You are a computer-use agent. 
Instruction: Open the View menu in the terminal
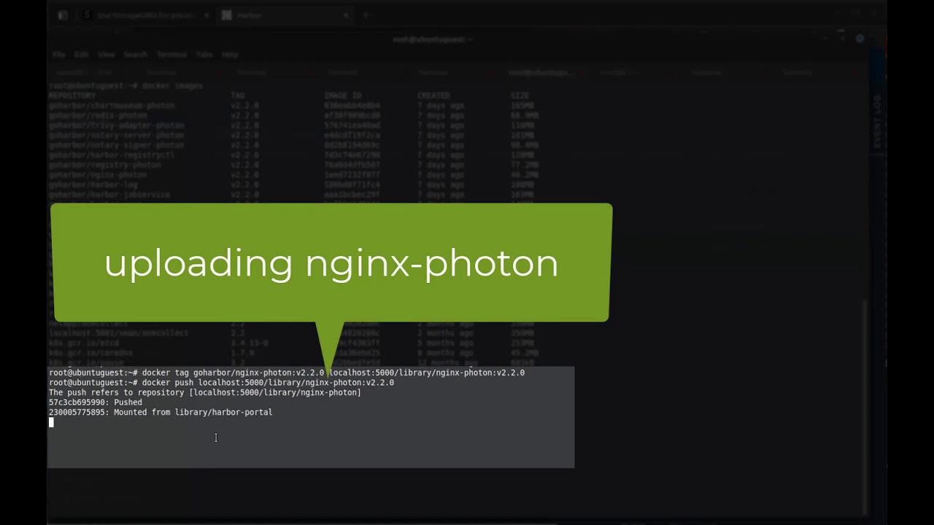coord(106,55)
